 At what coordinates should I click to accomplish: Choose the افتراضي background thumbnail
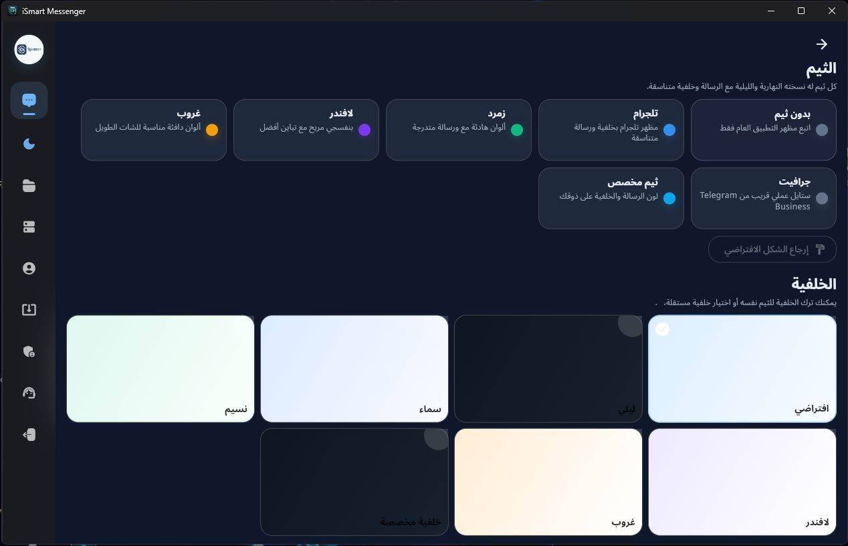pyautogui.click(x=742, y=369)
